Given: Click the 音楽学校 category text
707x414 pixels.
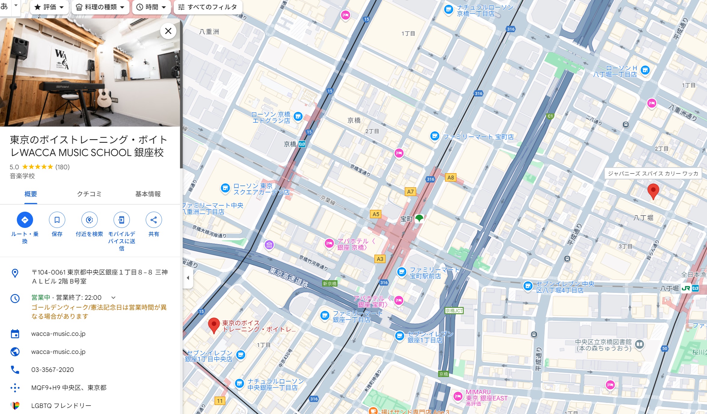Looking at the screenshot, I should (22, 176).
